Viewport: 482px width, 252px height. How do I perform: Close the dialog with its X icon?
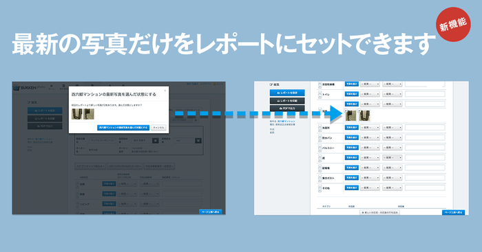coord(165,91)
